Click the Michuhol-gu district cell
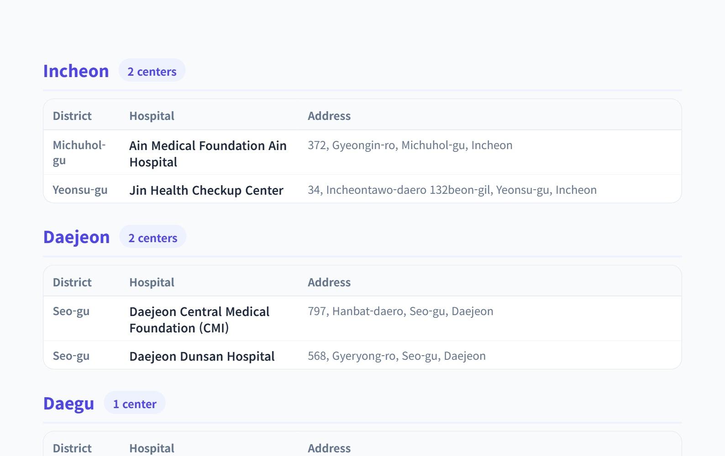725x456 pixels. 79,152
